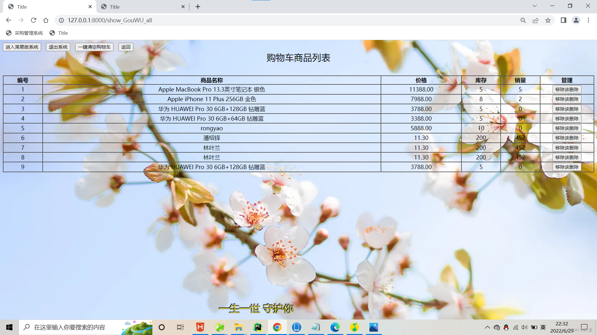
Task: Click the 商品名称 column header
Action: tap(212, 80)
